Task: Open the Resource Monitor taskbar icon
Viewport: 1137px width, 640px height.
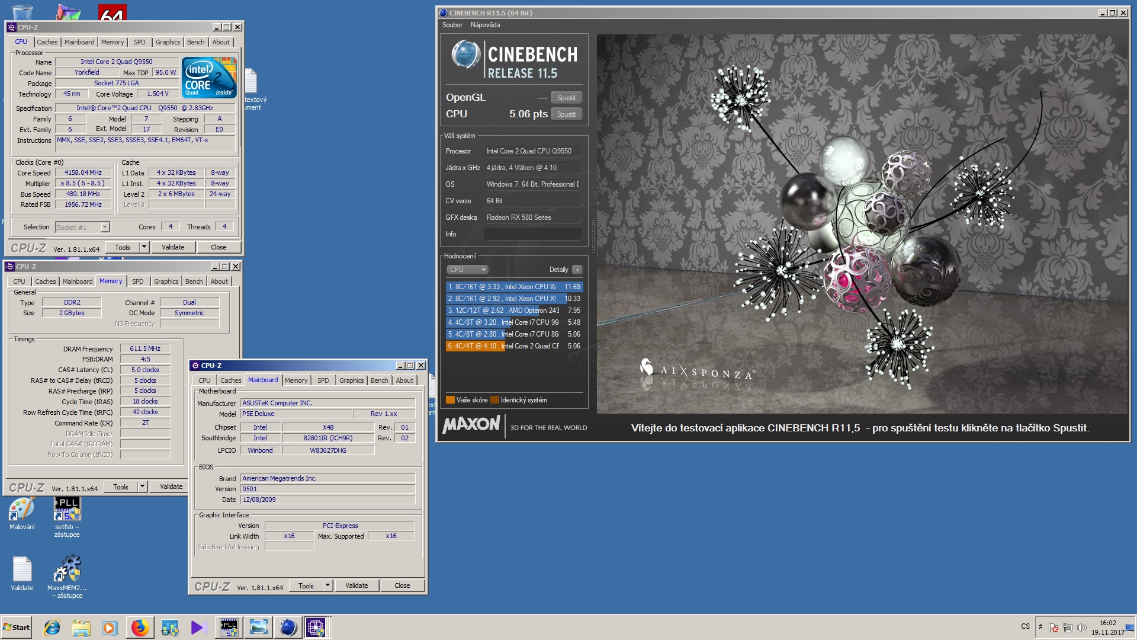Action: [169, 627]
